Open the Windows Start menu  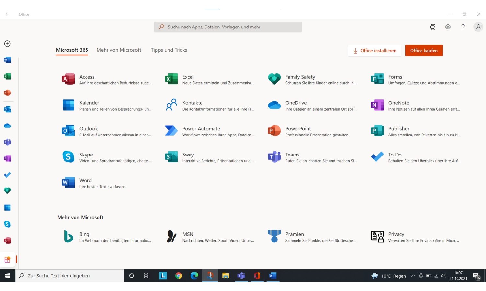pos(7,276)
